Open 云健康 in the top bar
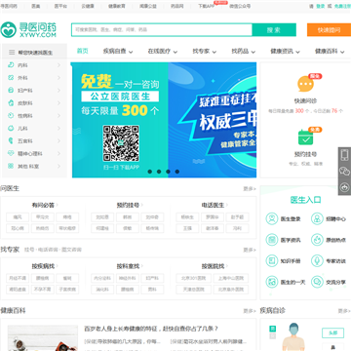 88,6
